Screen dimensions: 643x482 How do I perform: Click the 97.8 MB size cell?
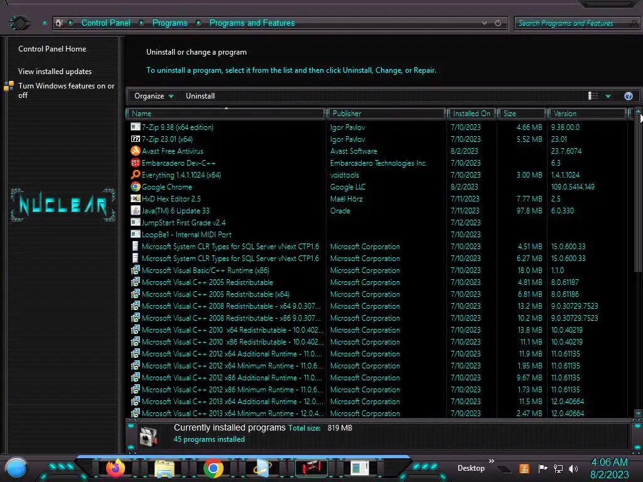point(529,211)
